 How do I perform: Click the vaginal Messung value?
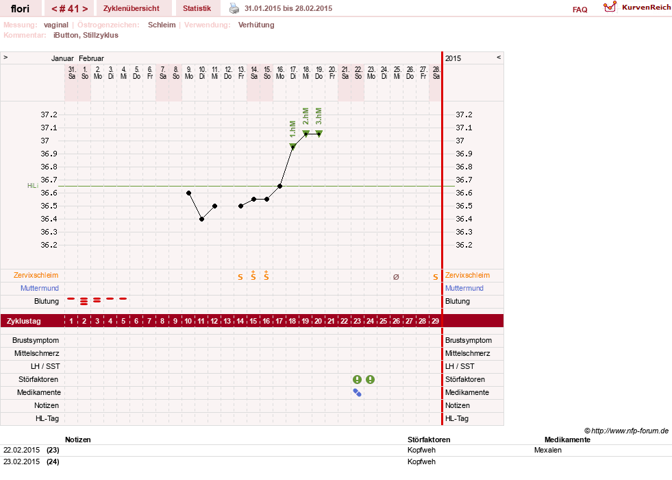coord(55,25)
